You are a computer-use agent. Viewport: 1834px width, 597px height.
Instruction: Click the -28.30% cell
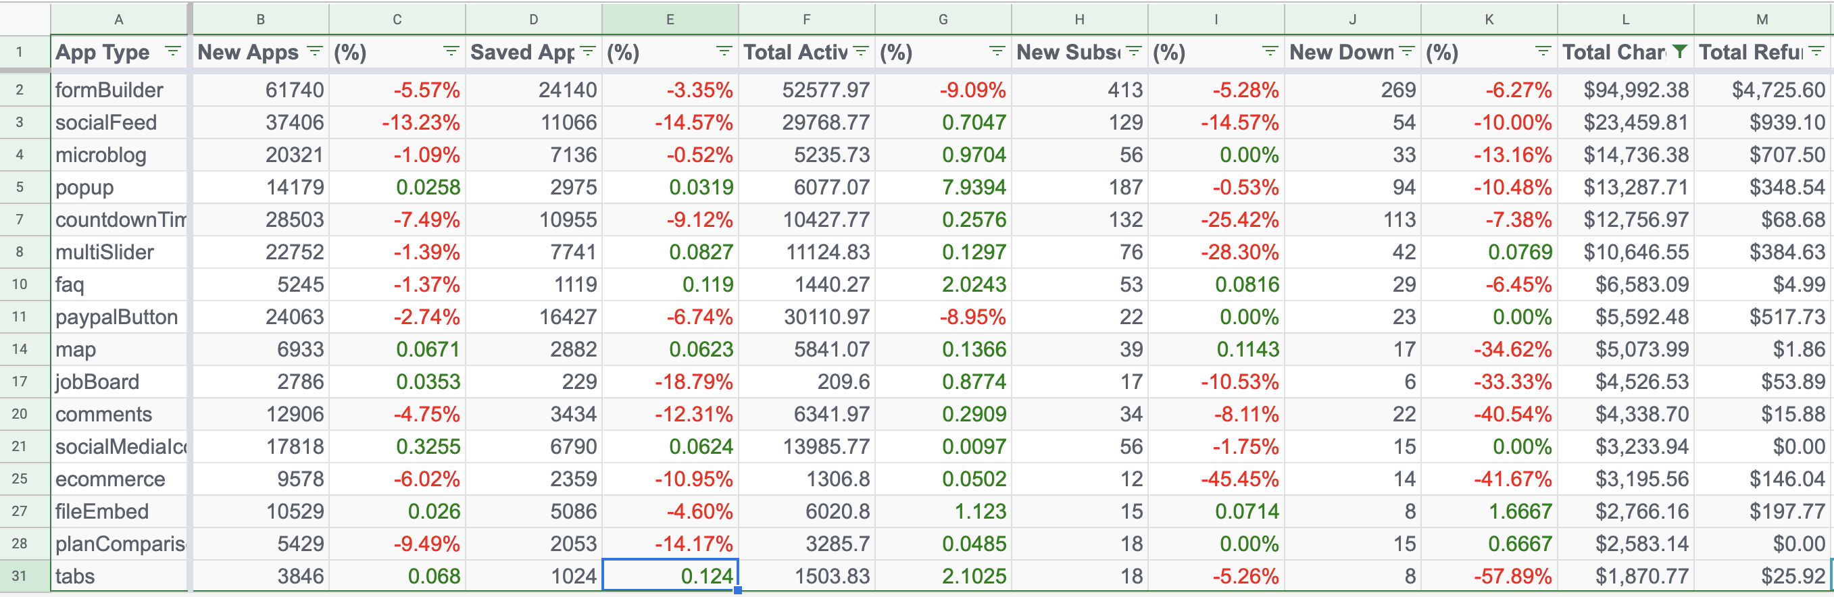click(1216, 252)
